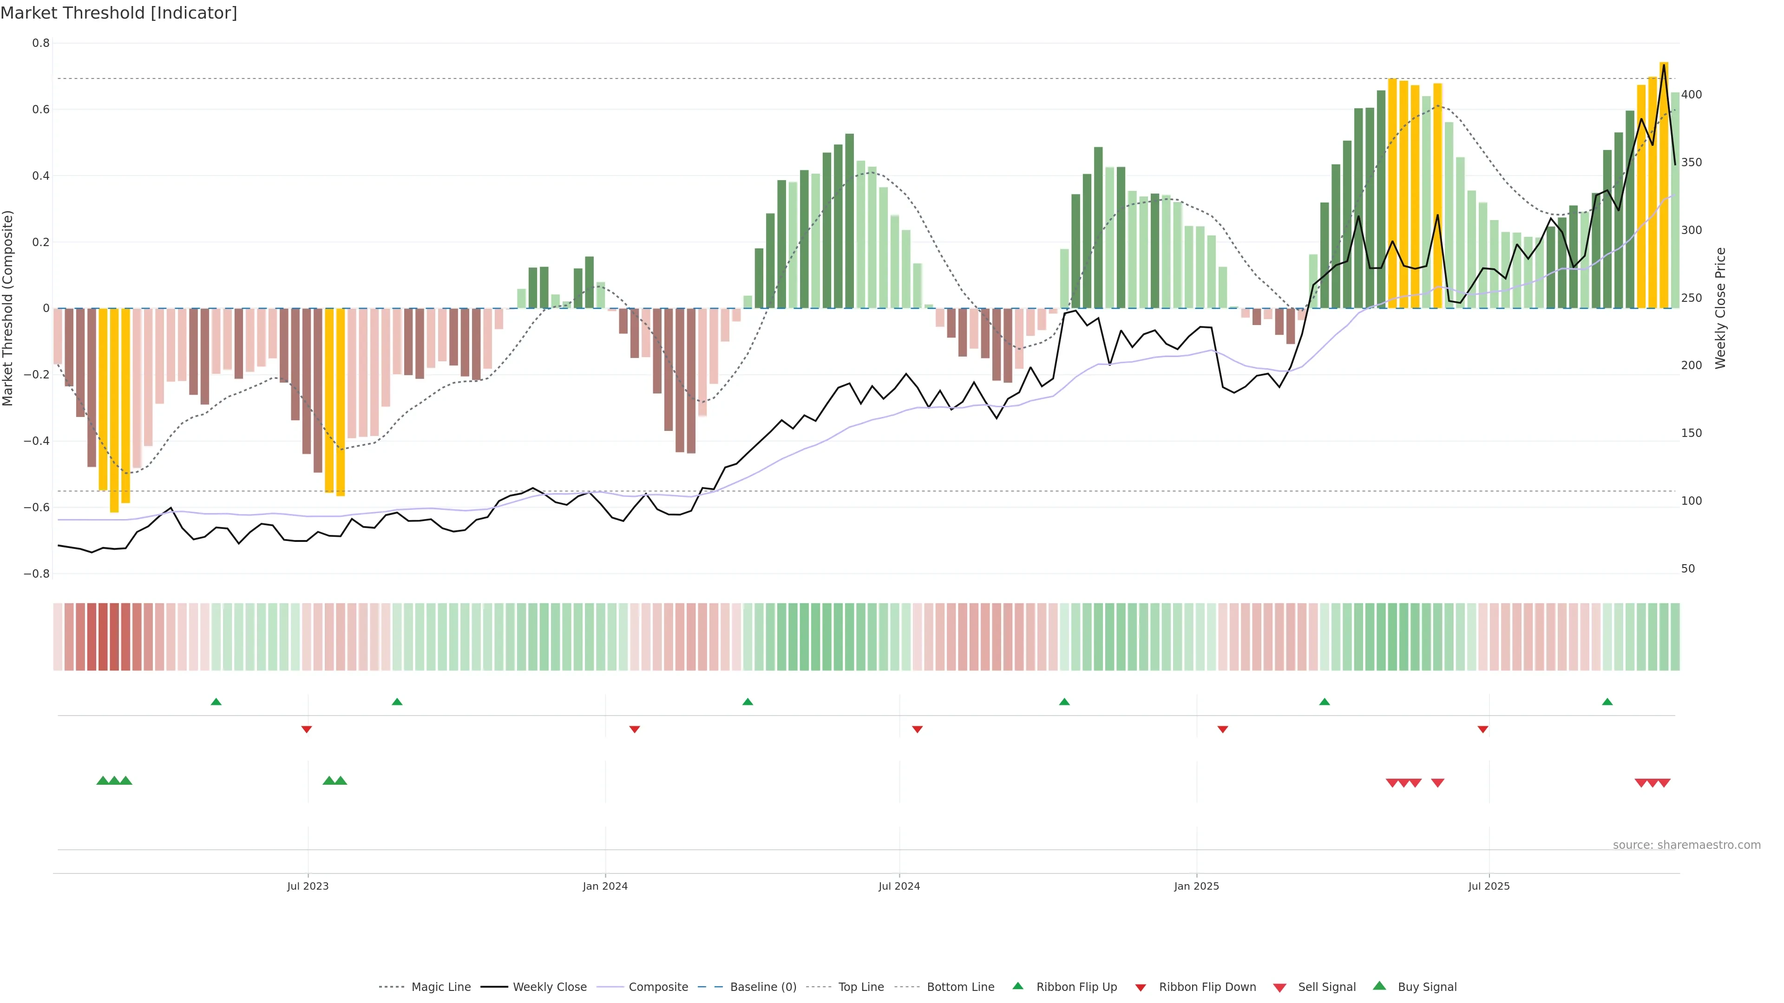Click the first red ribbon flip down marker

tap(307, 729)
